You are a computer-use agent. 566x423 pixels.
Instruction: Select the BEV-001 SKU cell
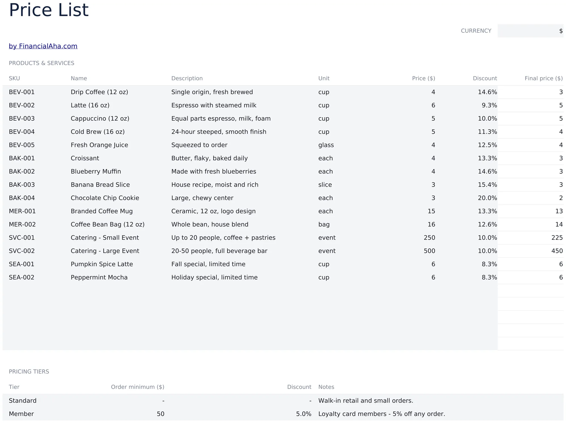click(x=22, y=92)
